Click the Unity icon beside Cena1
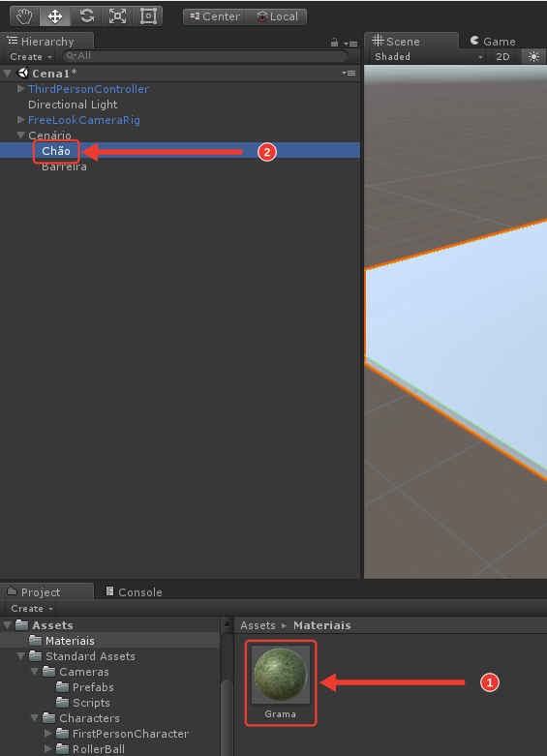The width and height of the screenshot is (547, 756). click(22, 73)
